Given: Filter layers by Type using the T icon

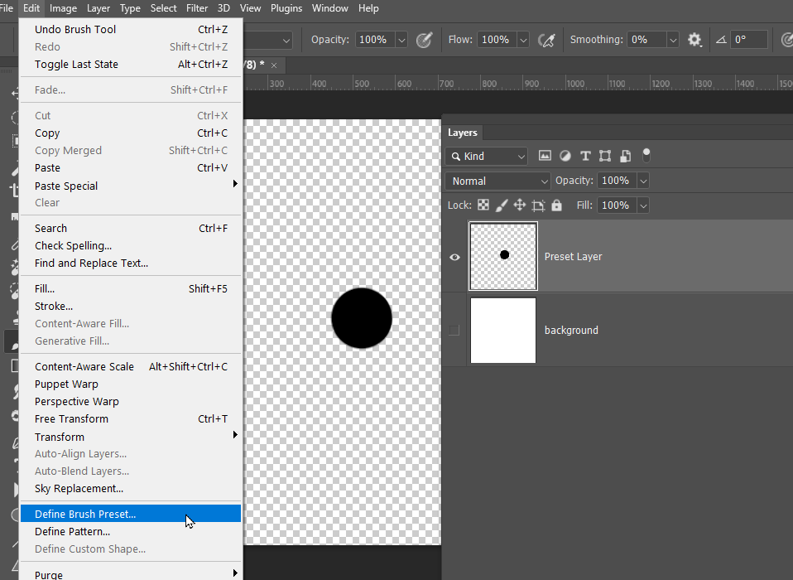Looking at the screenshot, I should [x=585, y=155].
